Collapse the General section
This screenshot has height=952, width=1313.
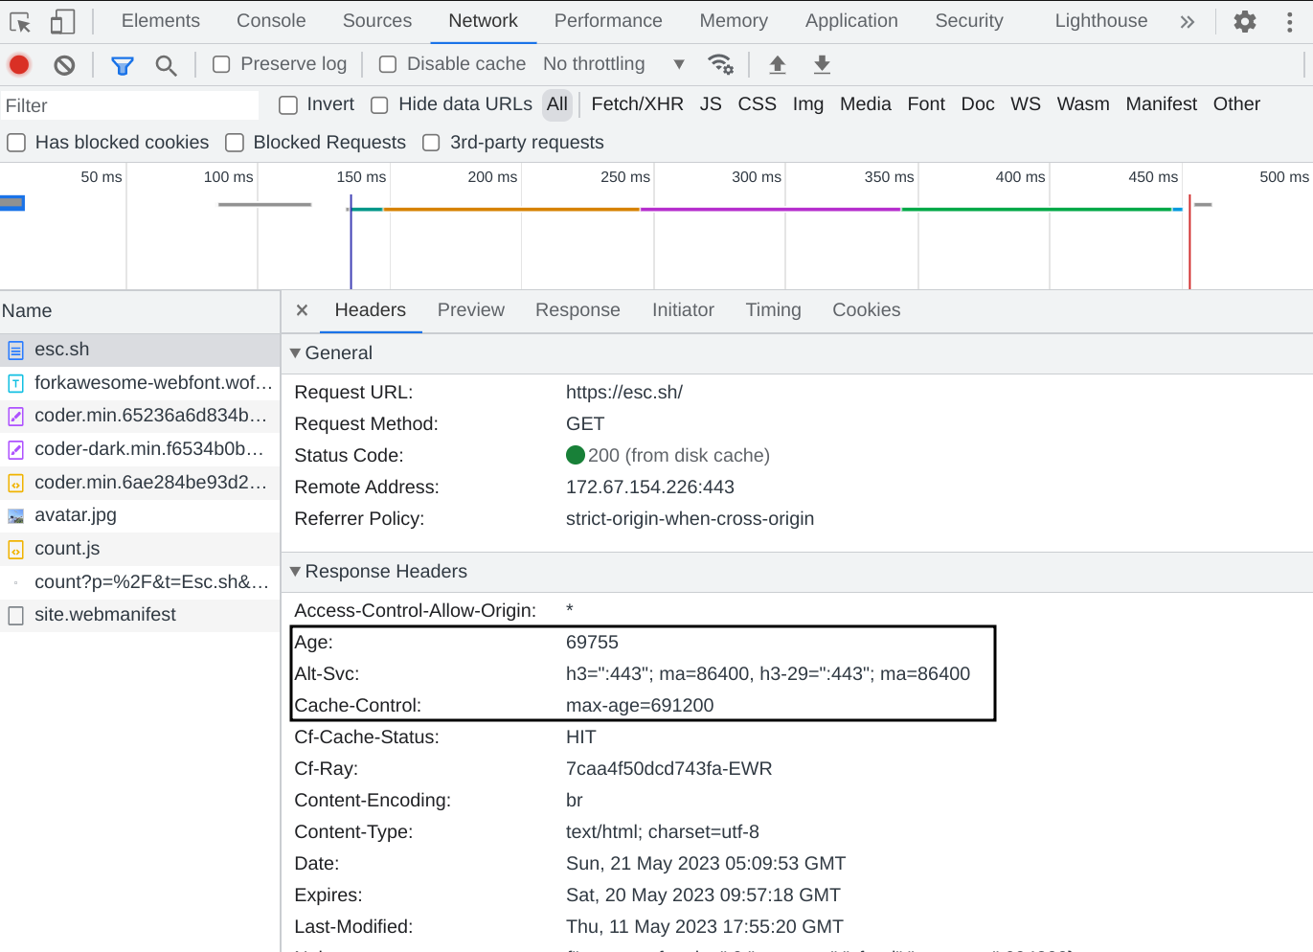296,353
